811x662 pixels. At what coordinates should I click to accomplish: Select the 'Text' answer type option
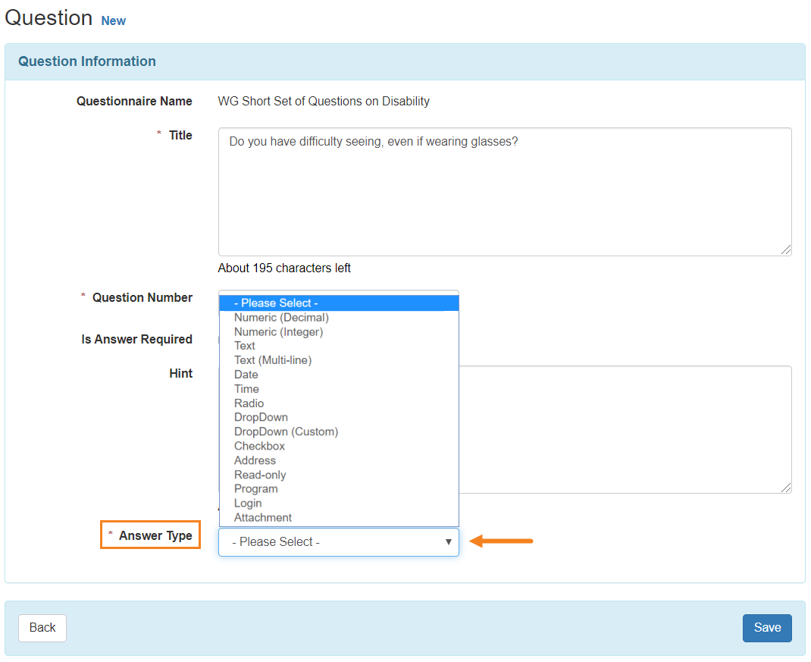click(245, 346)
